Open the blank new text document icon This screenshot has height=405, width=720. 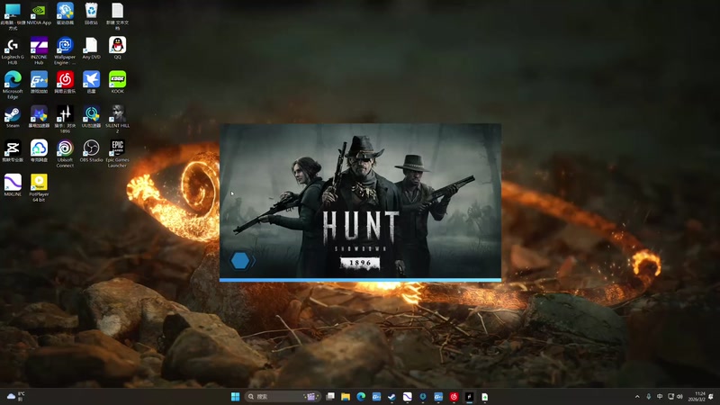tap(118, 16)
